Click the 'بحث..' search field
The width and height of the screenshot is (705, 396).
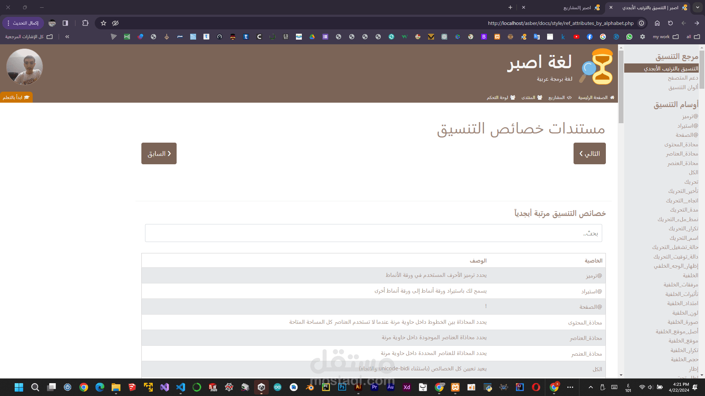pyautogui.click(x=373, y=233)
